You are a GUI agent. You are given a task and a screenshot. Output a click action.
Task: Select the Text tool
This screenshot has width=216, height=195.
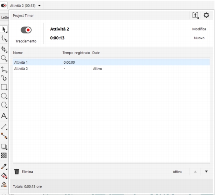[x=4, y=116]
